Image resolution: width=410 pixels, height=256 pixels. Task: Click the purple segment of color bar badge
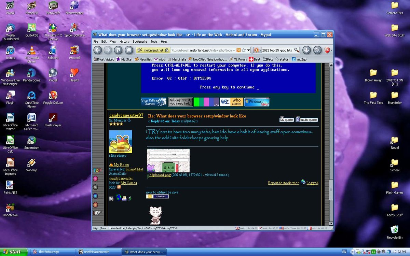click(214, 102)
